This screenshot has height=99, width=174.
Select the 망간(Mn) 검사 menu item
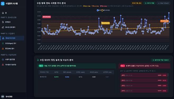pyautogui.click(x=10, y=49)
